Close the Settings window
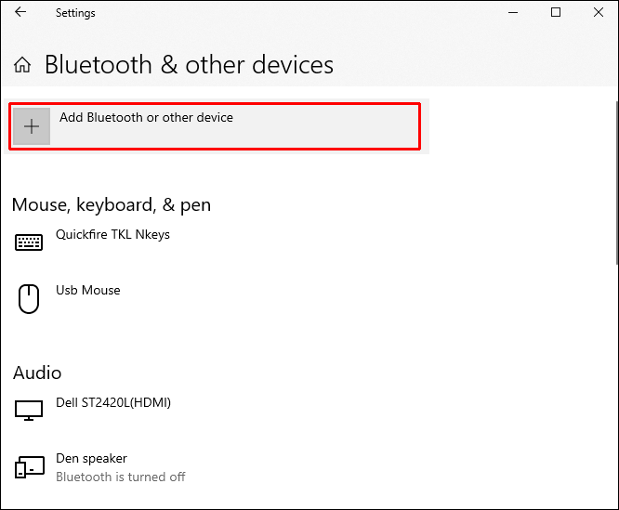 tap(598, 13)
